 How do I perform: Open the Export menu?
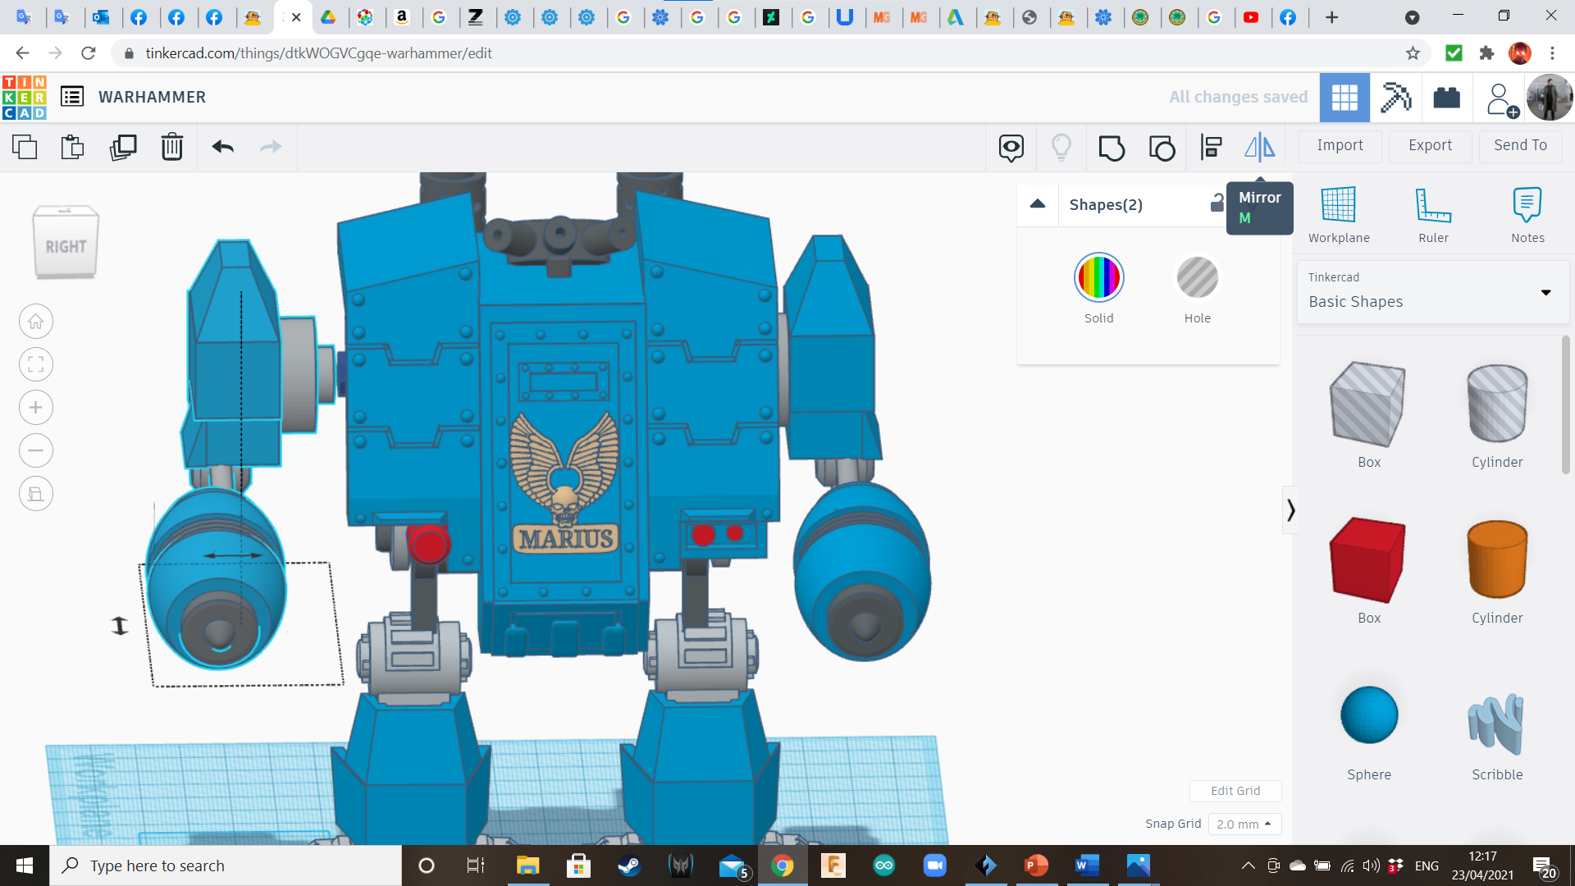click(1430, 145)
